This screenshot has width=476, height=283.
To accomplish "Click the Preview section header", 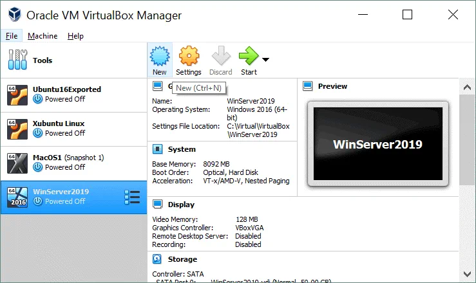I will (x=332, y=86).
